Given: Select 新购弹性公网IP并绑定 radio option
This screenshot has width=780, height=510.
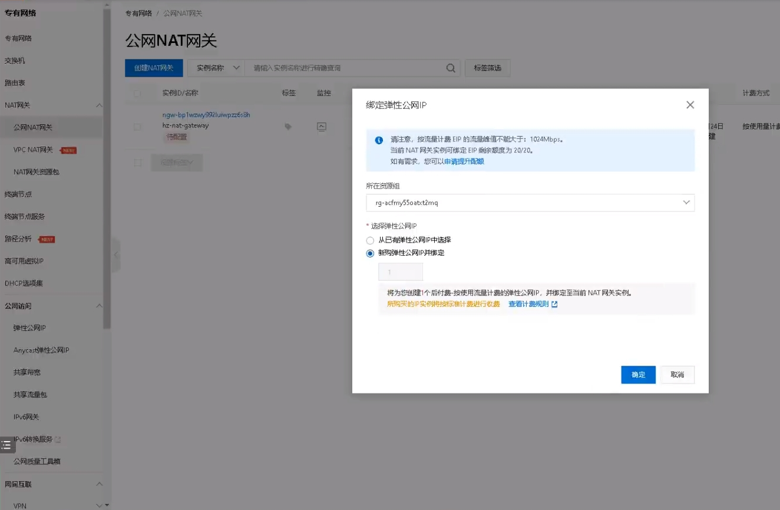Looking at the screenshot, I should tap(370, 253).
